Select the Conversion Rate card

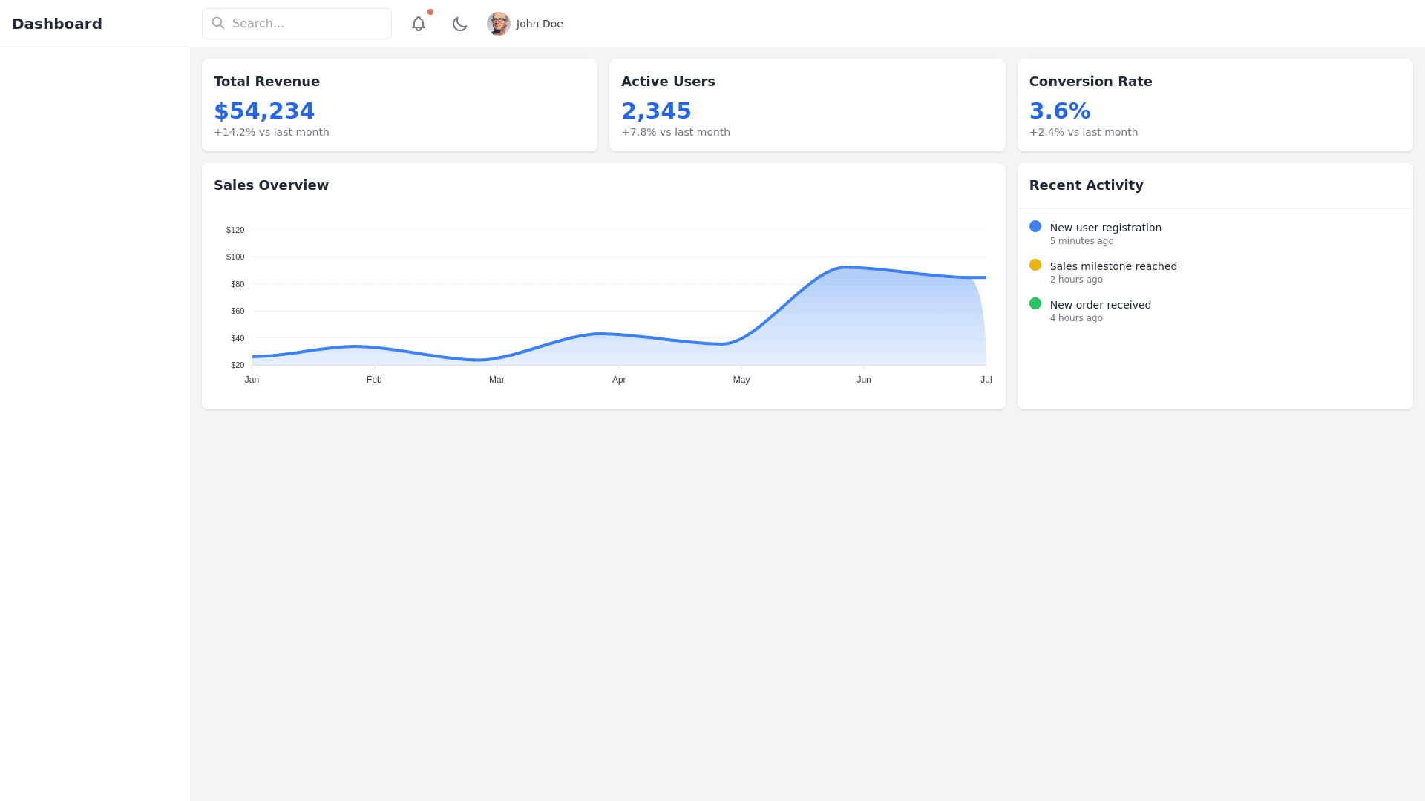click(1214, 105)
